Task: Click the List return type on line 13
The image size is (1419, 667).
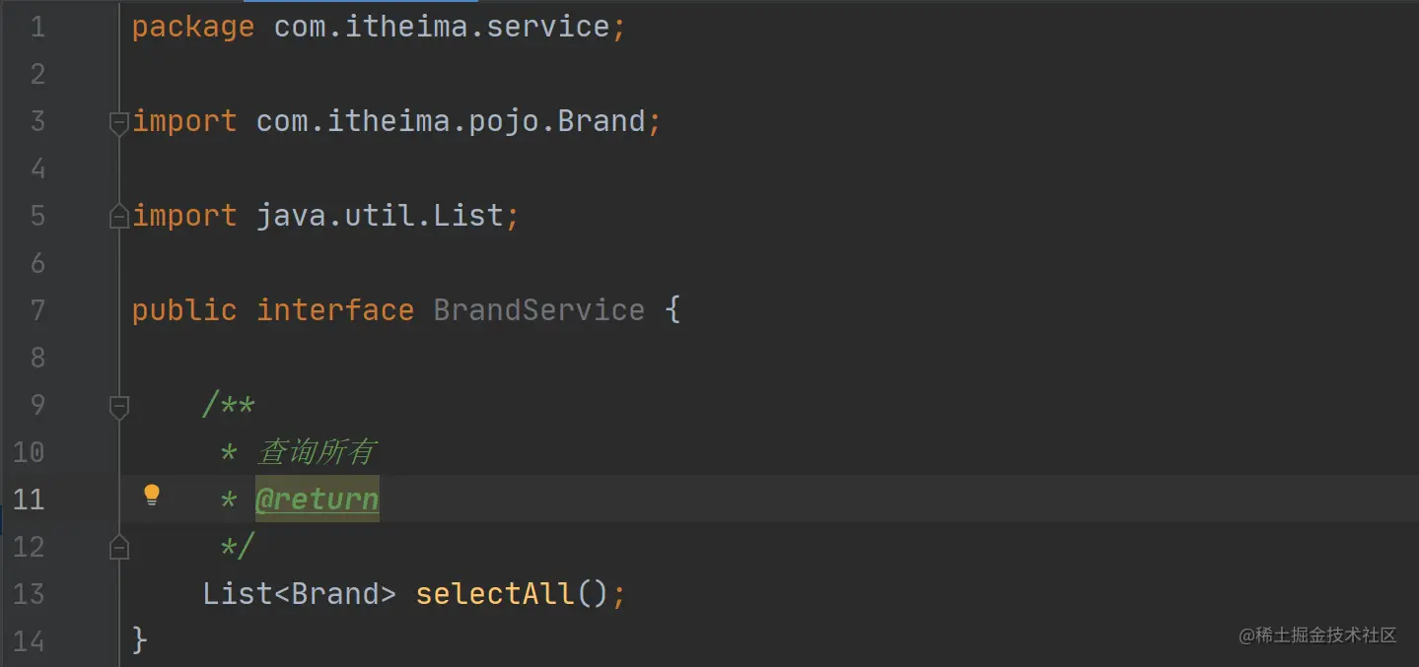Action: tap(237, 593)
